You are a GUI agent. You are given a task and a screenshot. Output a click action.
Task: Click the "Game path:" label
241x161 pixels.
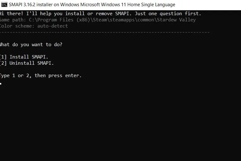[x=13, y=20]
